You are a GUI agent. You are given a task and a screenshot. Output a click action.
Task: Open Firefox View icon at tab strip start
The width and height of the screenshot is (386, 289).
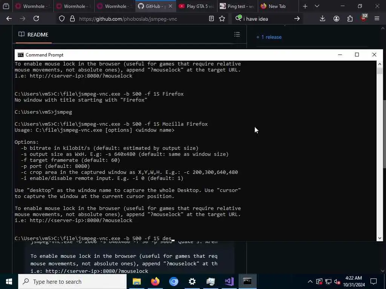click(6, 6)
